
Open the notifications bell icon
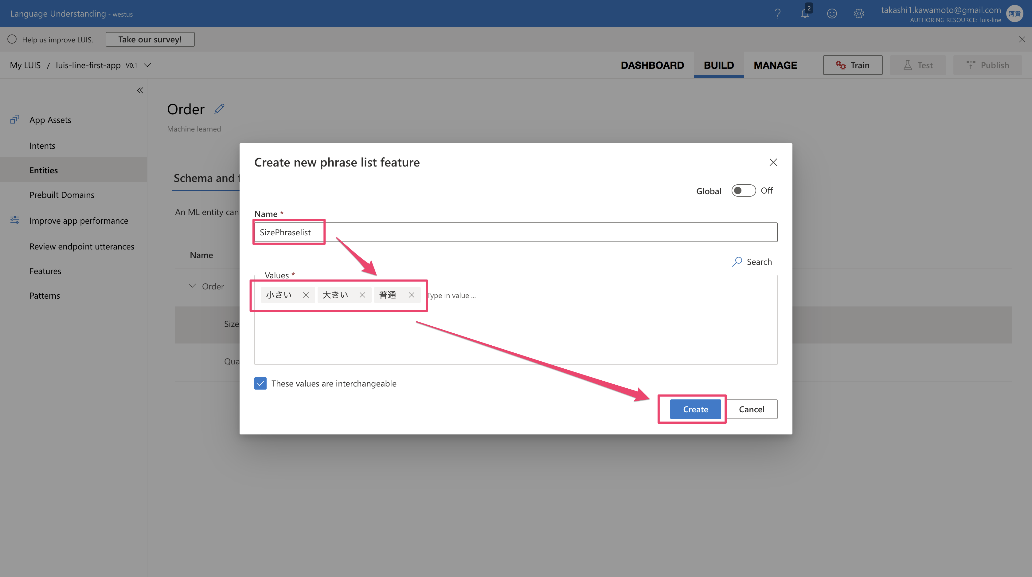tap(805, 14)
